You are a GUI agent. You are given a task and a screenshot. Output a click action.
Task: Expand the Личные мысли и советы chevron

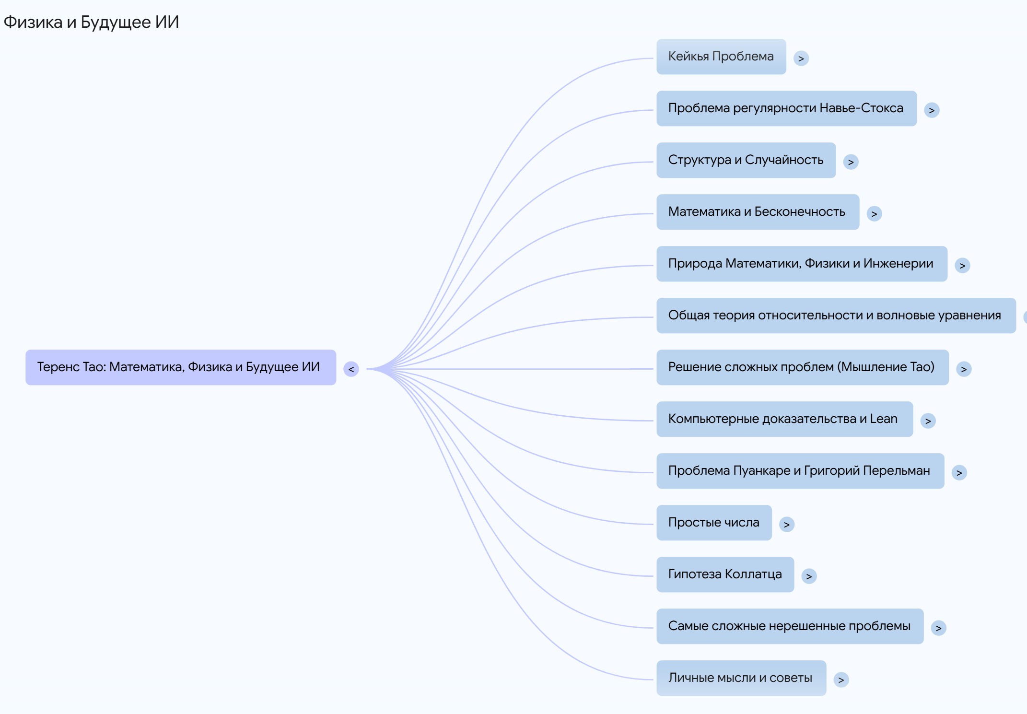[x=841, y=680]
